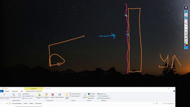Screen dimensions: 190x107
Task: Open Quick Access Toolbar customize dropdown
Action: pyautogui.click(x=7, y=89)
